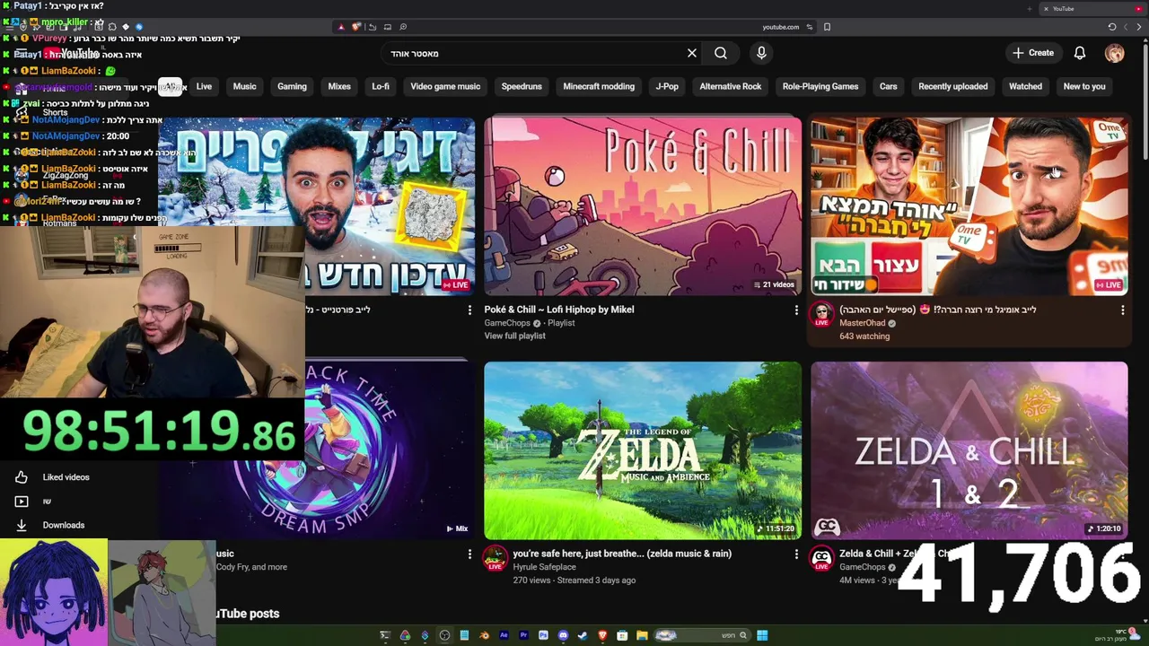Filter by Role-Playing Games chip
The image size is (1149, 646).
coord(820,86)
